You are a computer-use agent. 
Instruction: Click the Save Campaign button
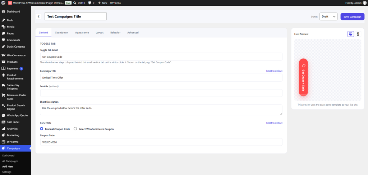[352, 16]
